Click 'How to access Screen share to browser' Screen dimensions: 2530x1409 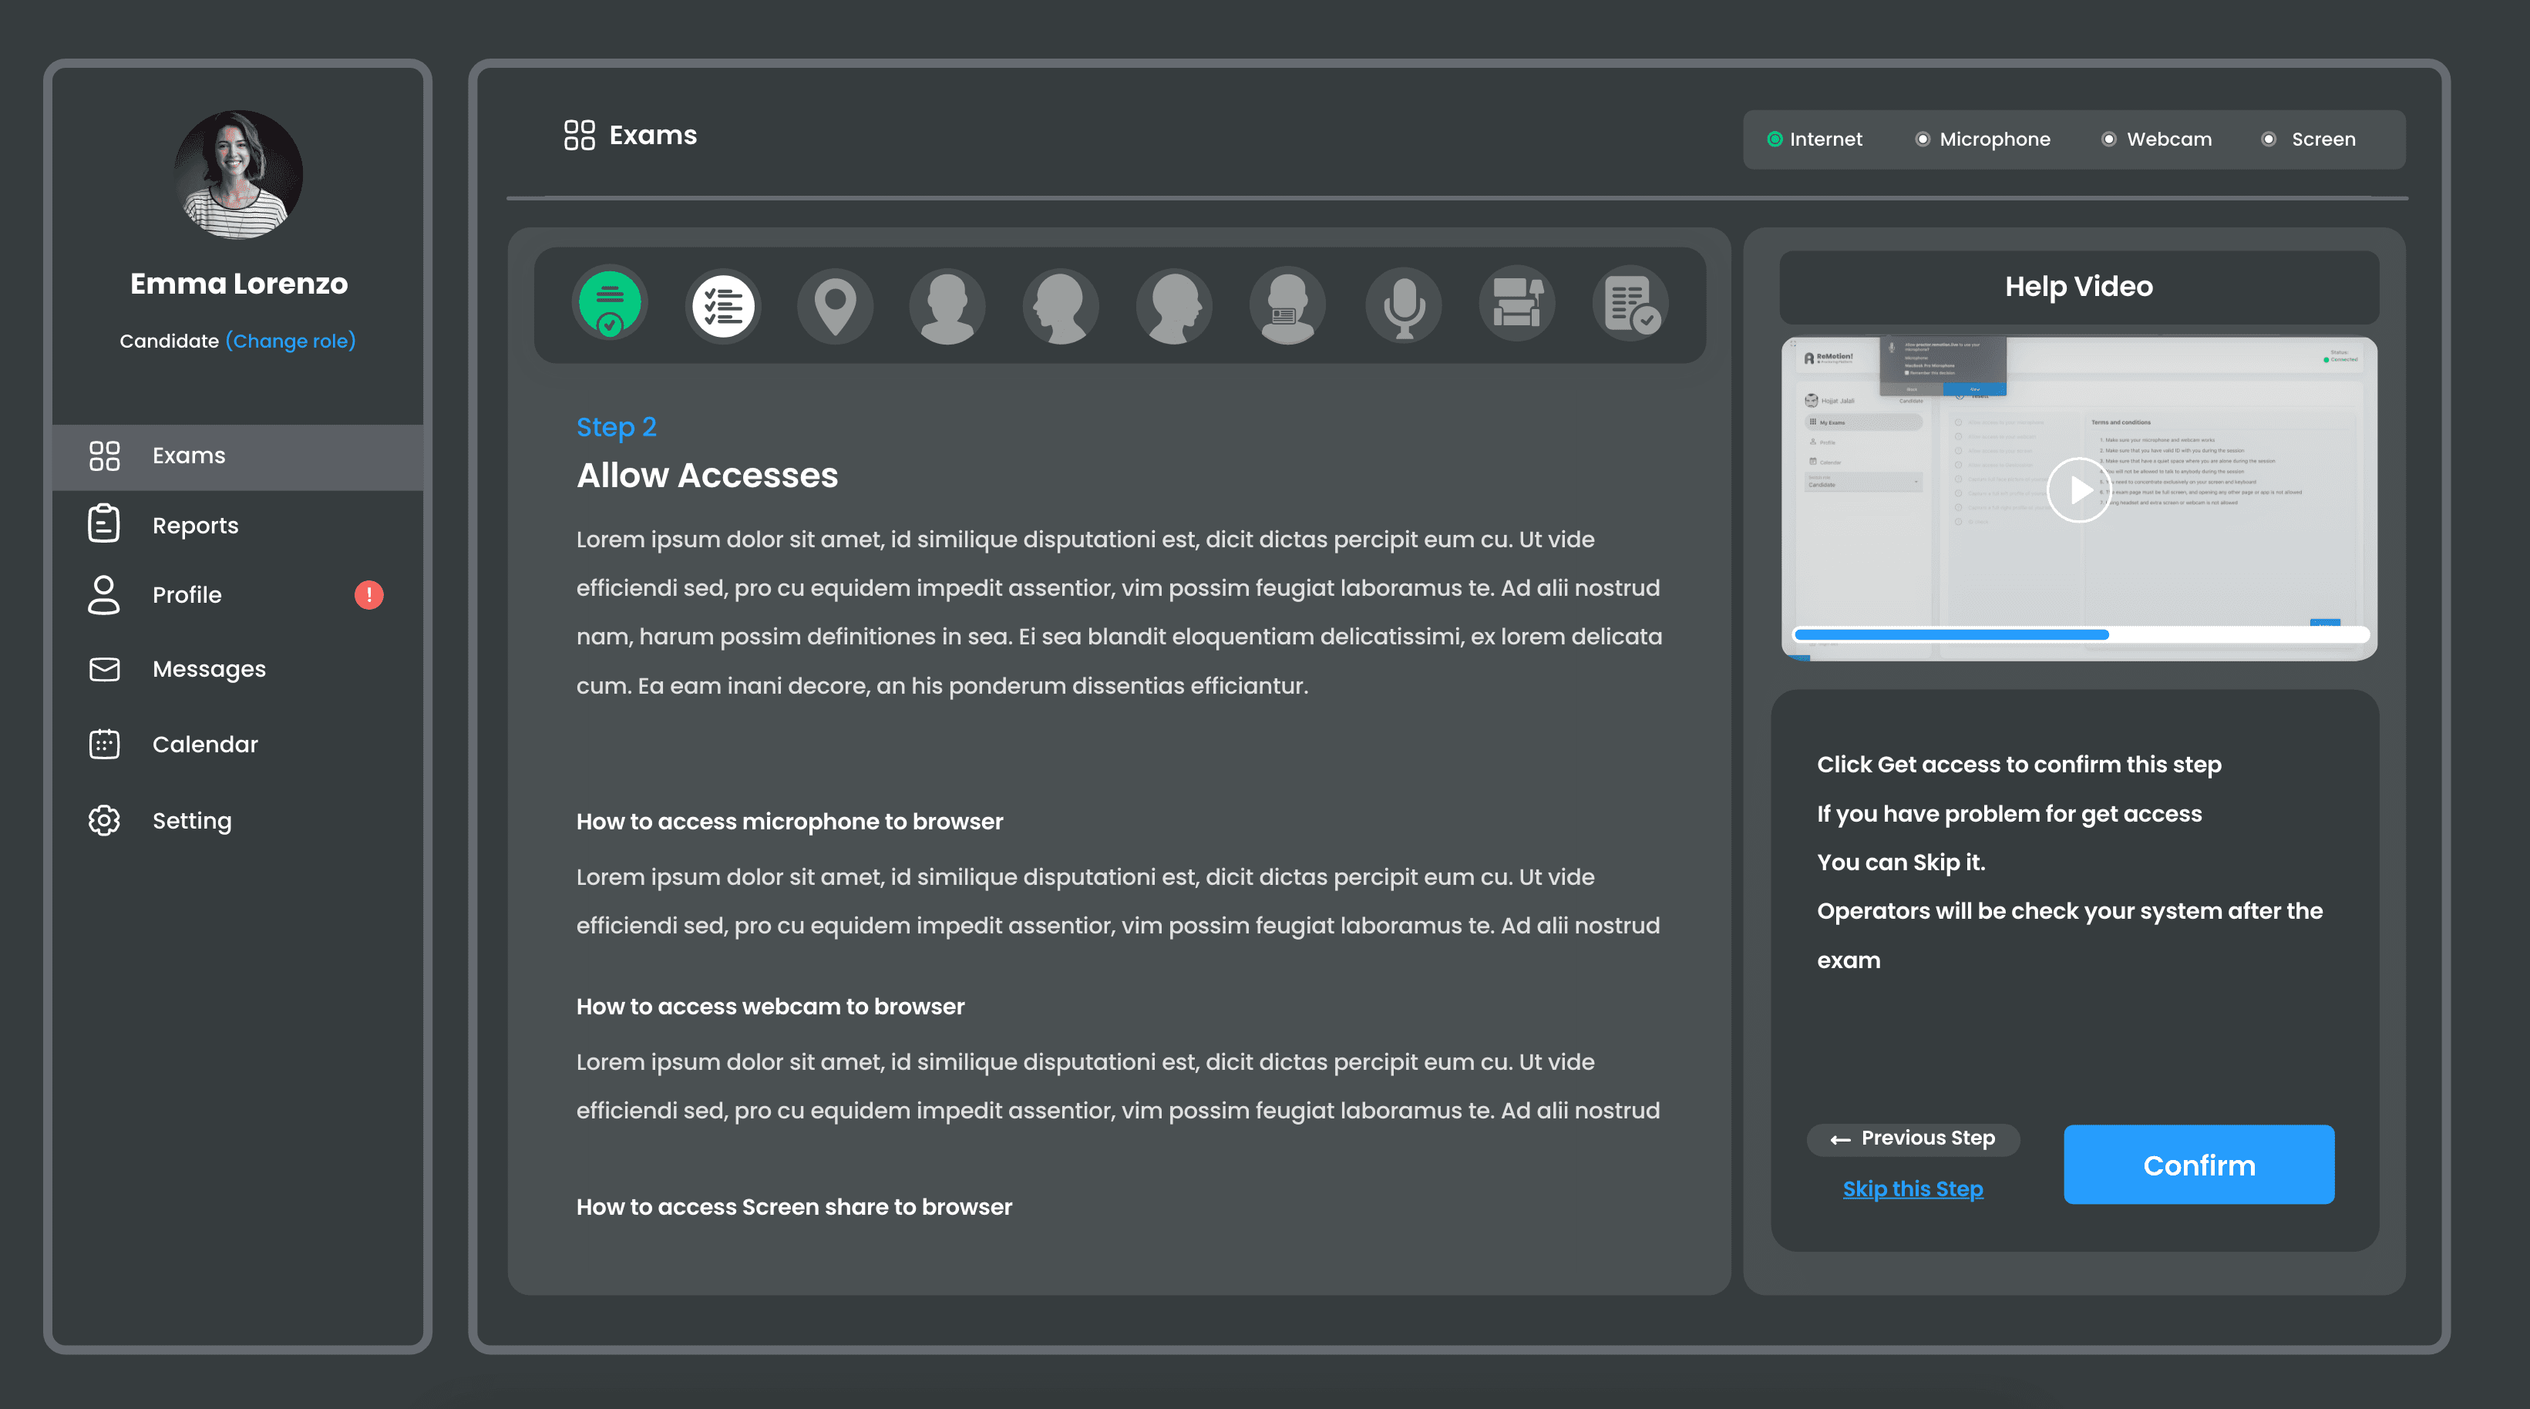[793, 1207]
